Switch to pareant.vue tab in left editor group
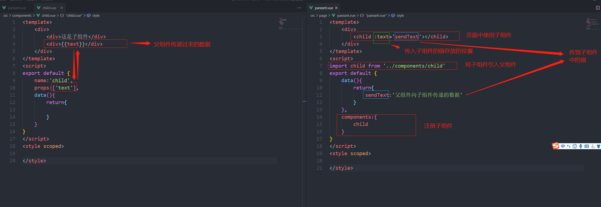The width and height of the screenshot is (601, 207). 17,8
